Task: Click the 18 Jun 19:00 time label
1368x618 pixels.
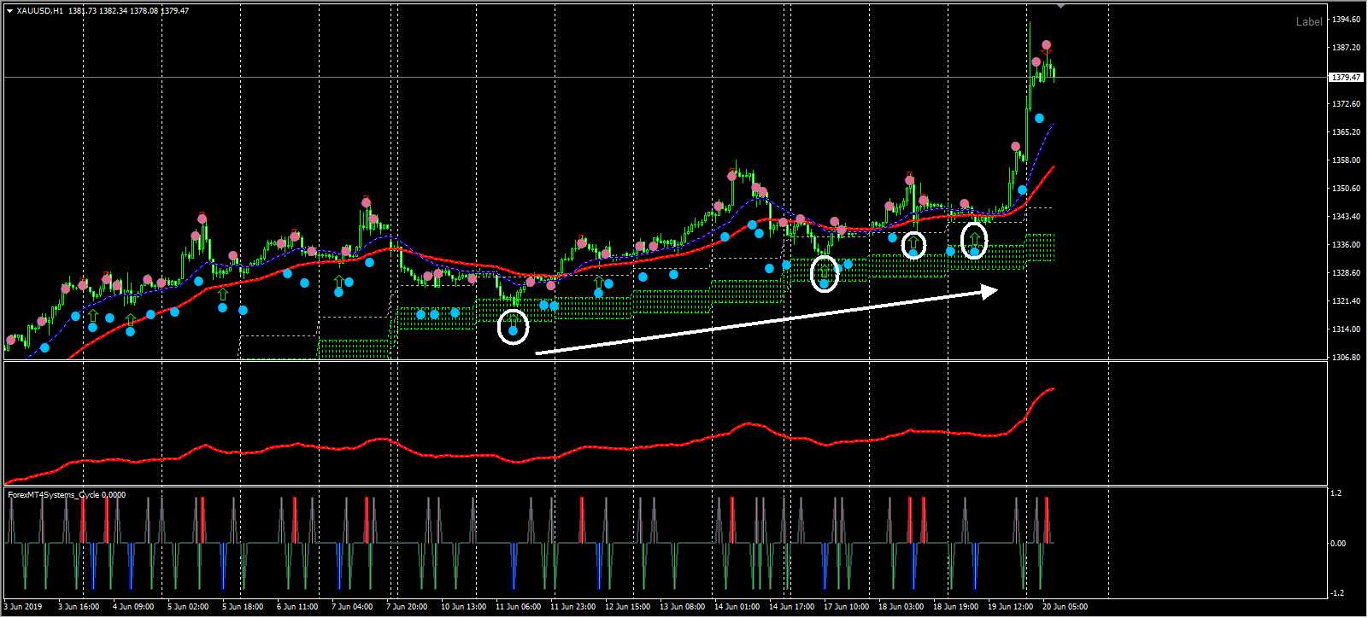Action: tap(955, 607)
